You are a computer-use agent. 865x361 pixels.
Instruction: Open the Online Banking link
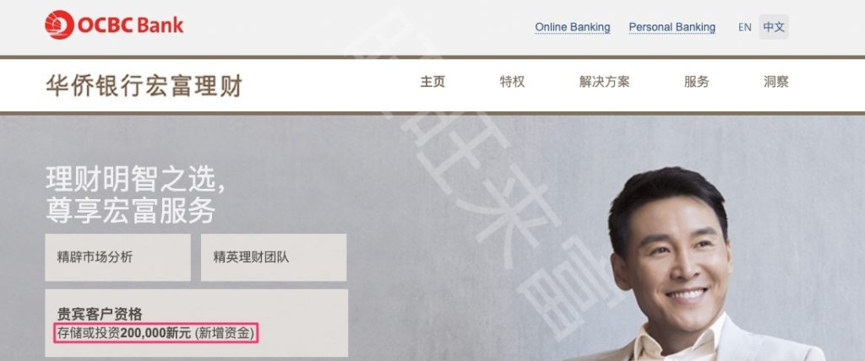tap(573, 27)
